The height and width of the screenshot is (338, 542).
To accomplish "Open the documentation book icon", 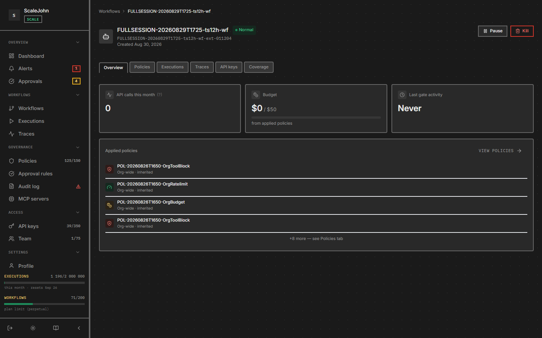I will point(56,328).
